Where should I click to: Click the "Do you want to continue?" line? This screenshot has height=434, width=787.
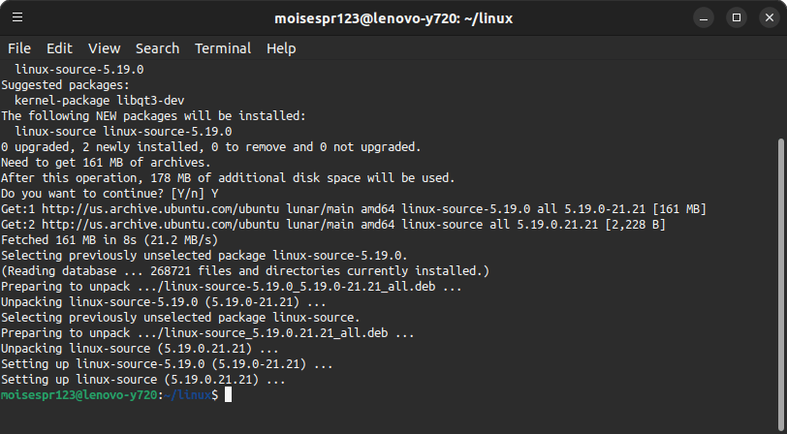click(110, 193)
